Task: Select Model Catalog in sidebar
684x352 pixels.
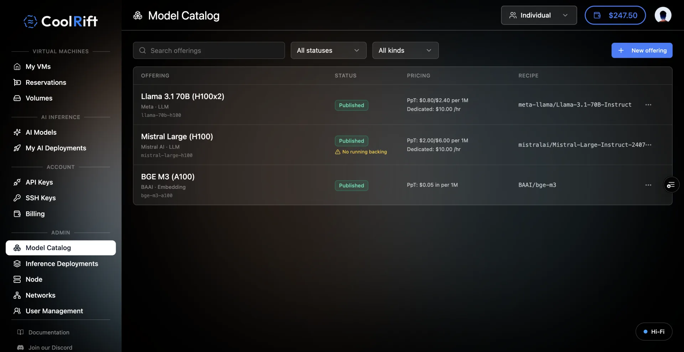Action: click(61, 248)
